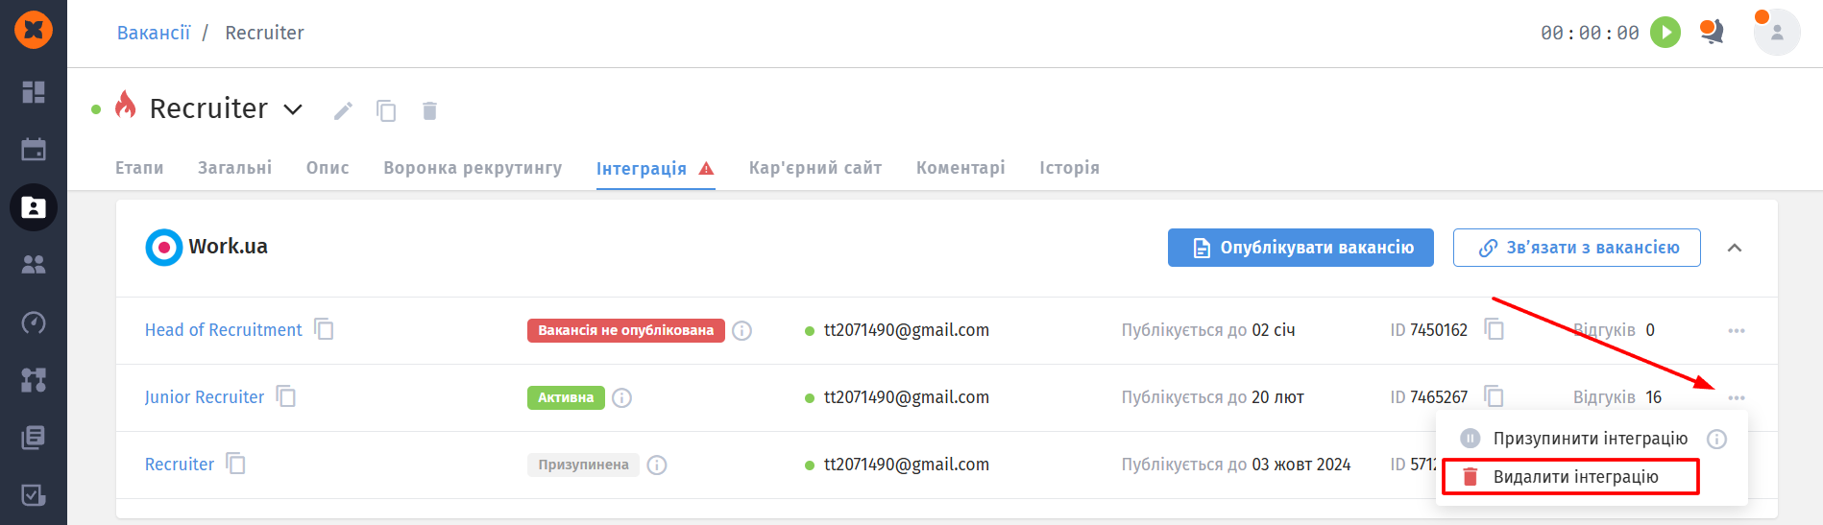This screenshot has width=1823, height=525.
Task: Go to Вакансії breadcrumb link
Action: pyautogui.click(x=154, y=33)
